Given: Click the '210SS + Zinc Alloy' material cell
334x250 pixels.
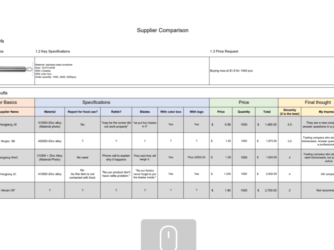Looking at the screenshot, I should 50,157.
